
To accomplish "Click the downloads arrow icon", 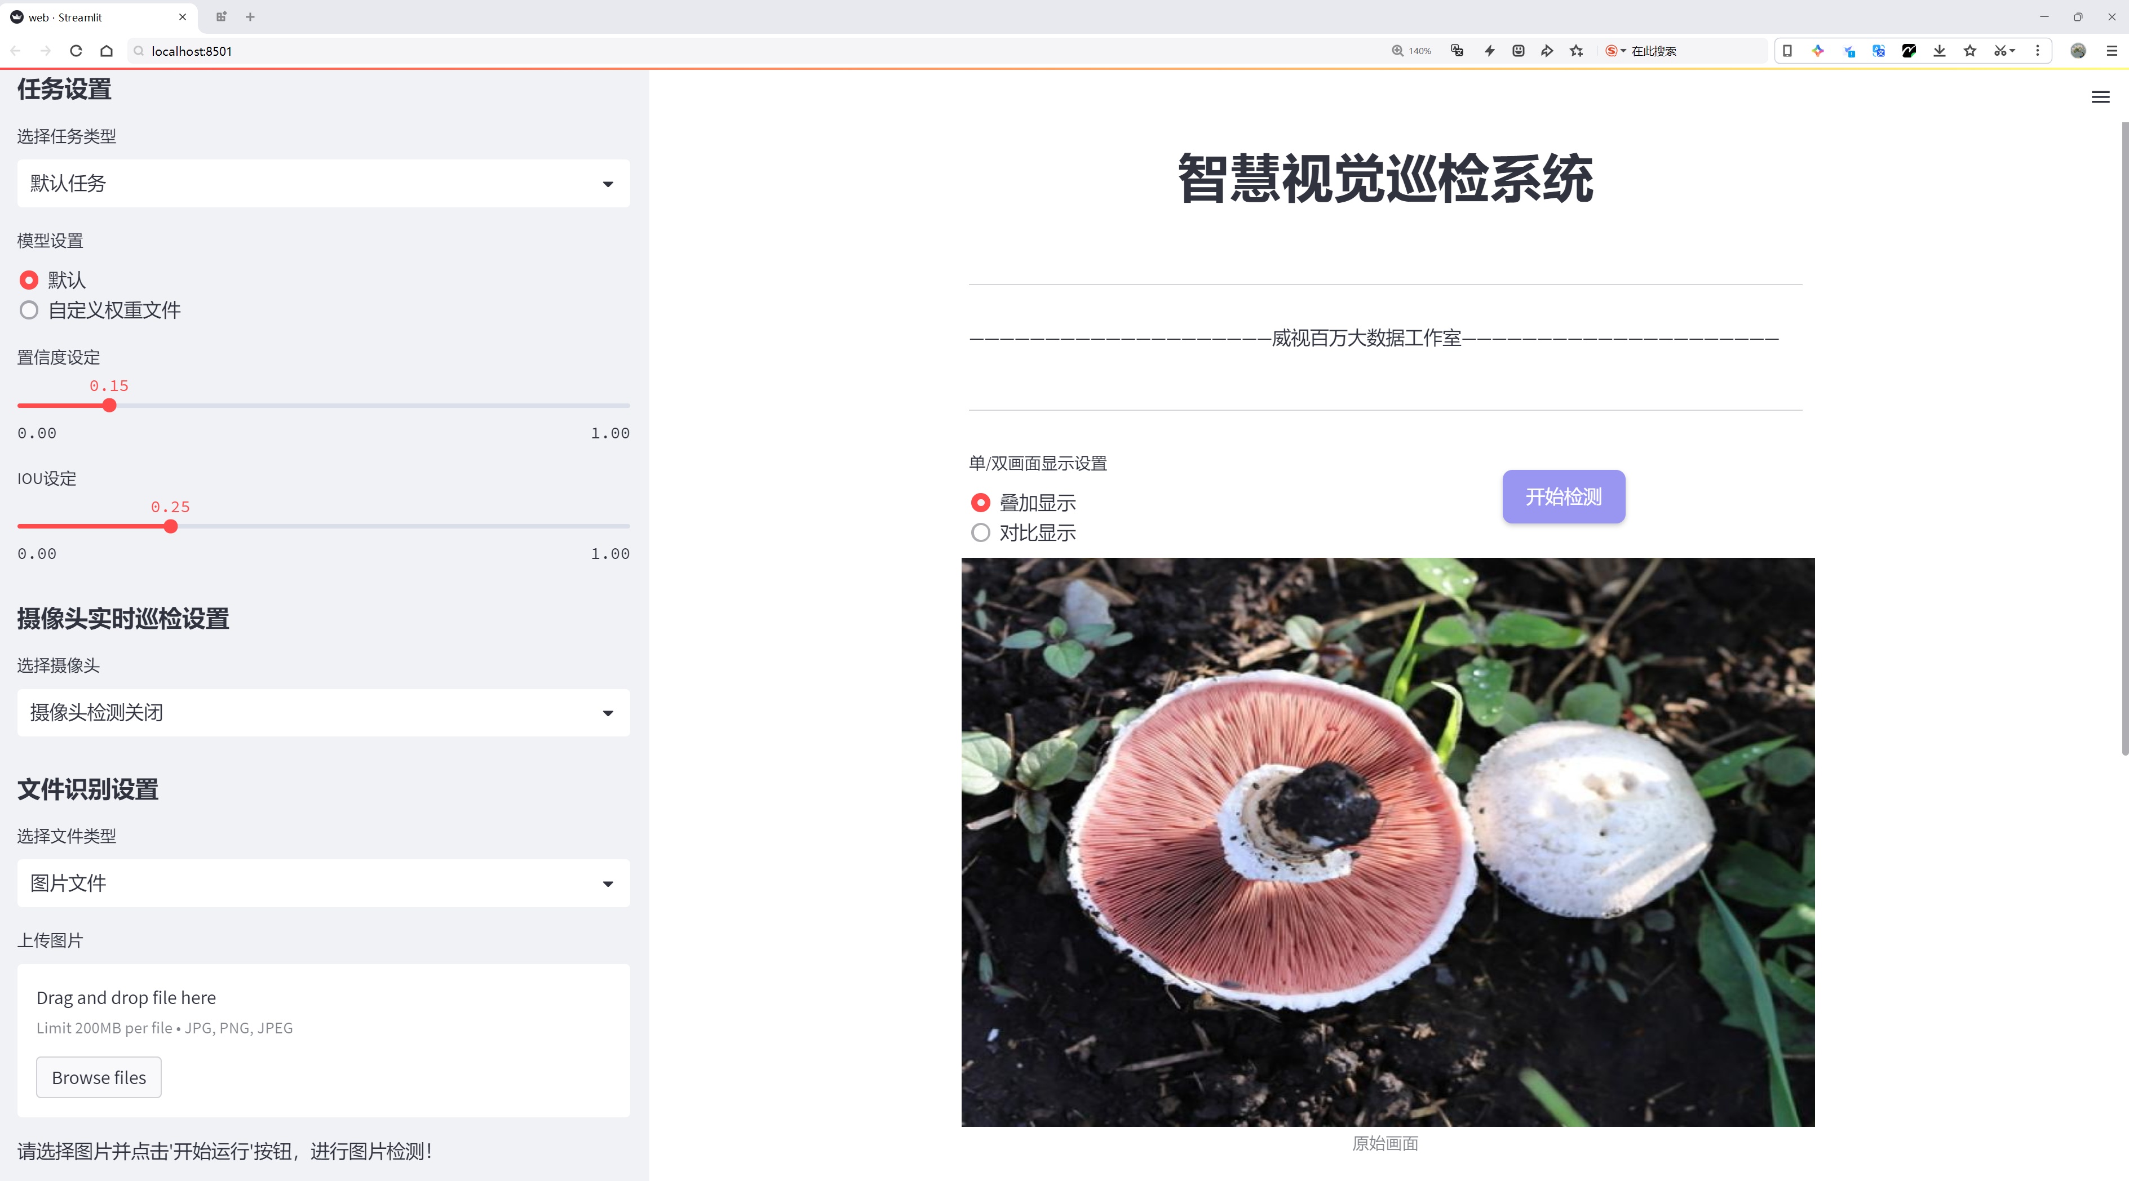I will click(1939, 51).
